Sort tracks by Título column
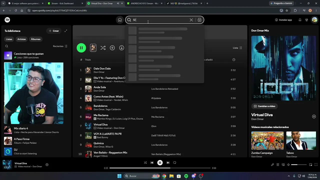The image size is (320, 180). (x=88, y=60)
